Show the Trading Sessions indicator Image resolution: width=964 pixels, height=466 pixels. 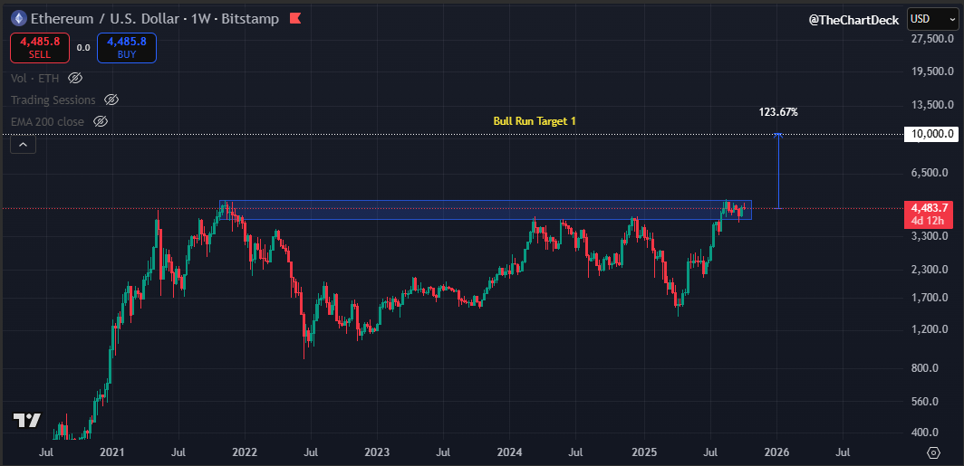coord(111,100)
